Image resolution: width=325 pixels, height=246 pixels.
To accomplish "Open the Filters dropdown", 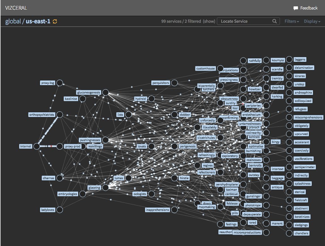I will coord(292,21).
